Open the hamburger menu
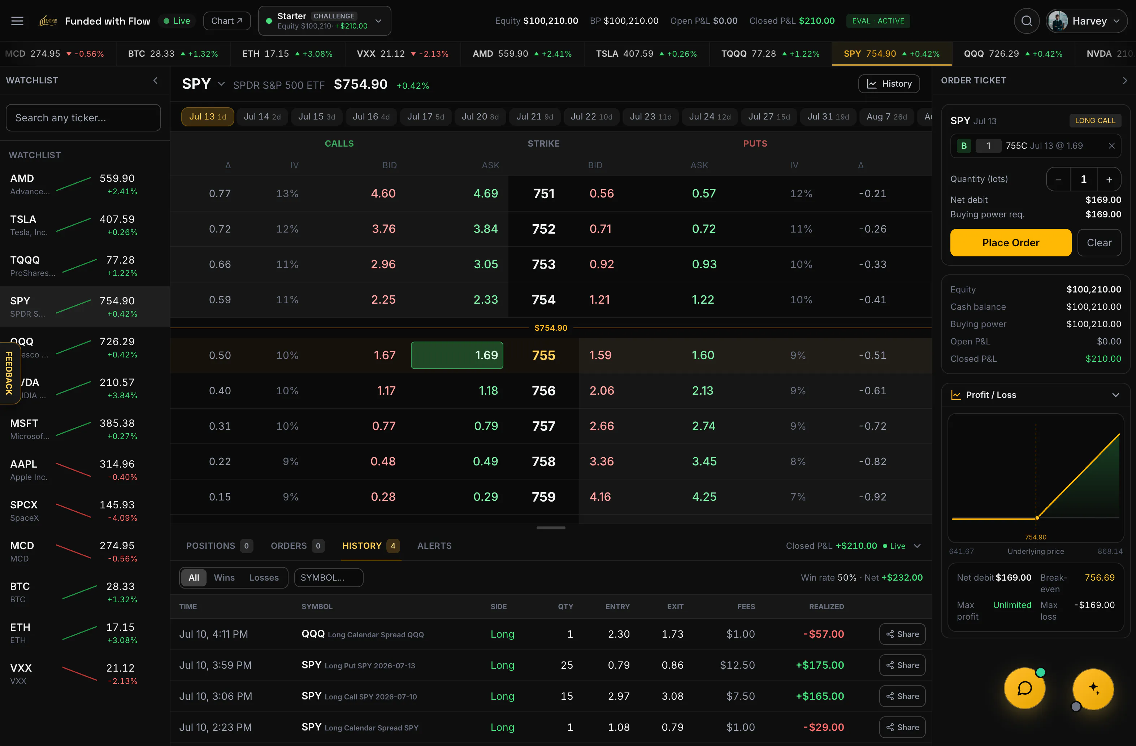Screen dimensions: 1136x746 (x=17, y=21)
